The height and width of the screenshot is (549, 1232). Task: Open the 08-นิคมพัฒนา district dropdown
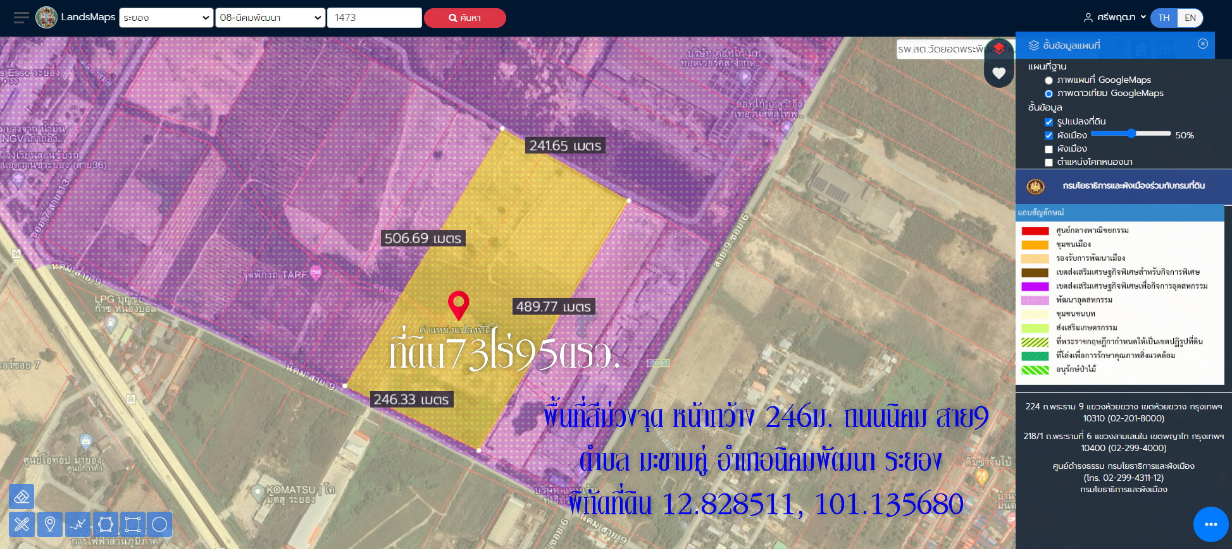click(x=270, y=18)
